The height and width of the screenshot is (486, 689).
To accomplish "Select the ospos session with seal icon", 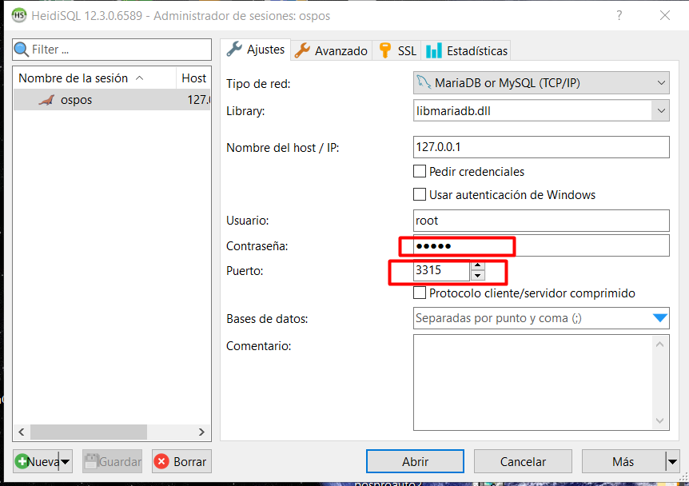I will coord(76,100).
